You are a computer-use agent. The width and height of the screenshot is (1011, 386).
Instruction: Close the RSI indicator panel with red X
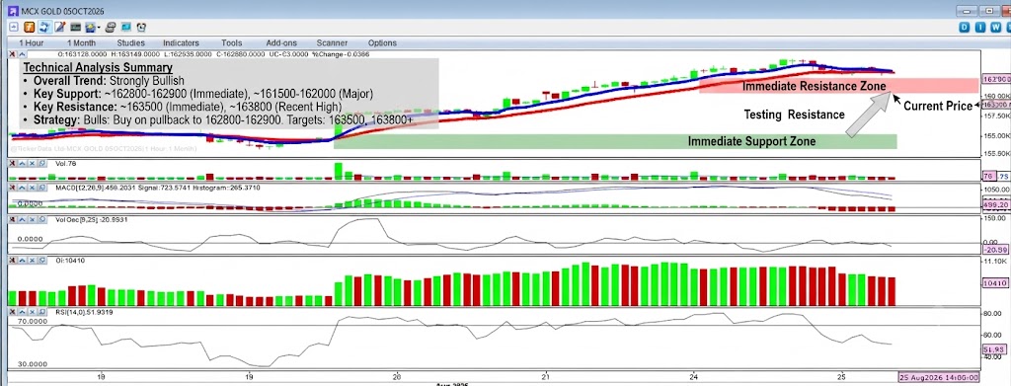(12, 311)
